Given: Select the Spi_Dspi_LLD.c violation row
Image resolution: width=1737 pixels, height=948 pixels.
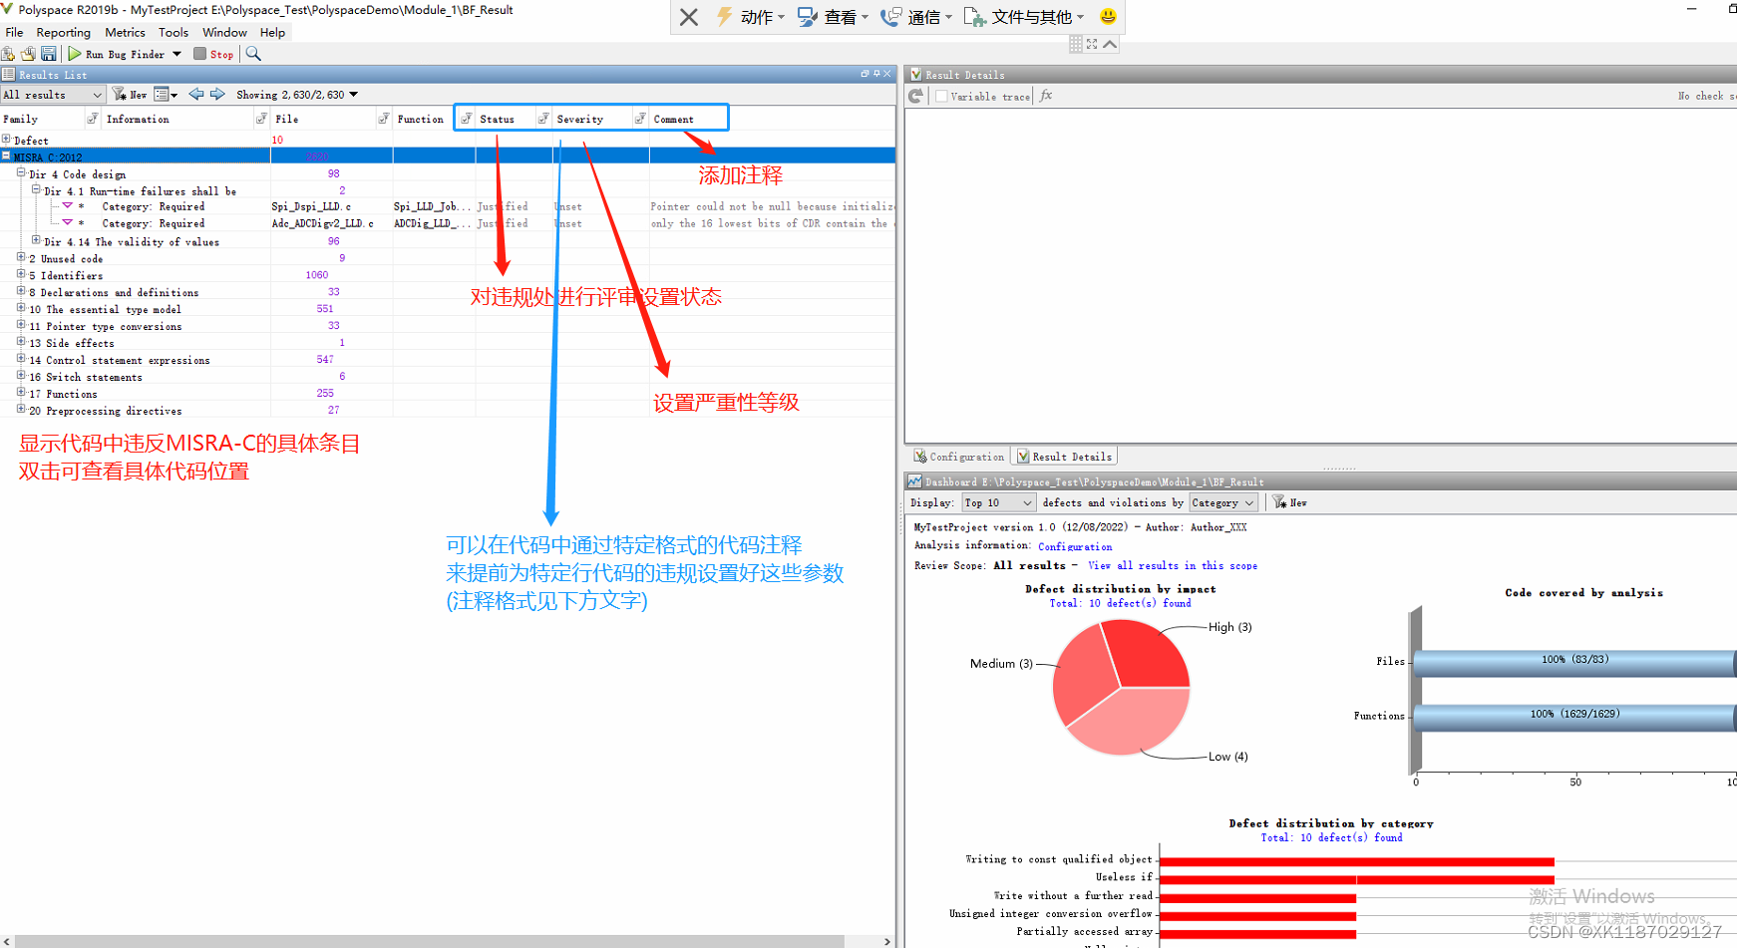Looking at the screenshot, I should (x=448, y=206).
